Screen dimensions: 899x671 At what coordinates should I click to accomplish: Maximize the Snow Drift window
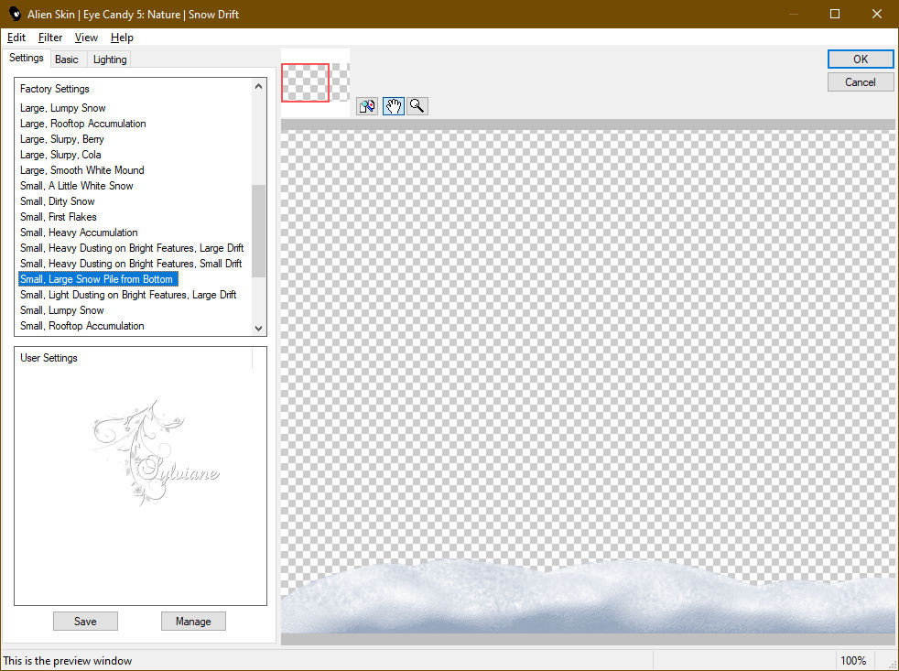[x=835, y=14]
